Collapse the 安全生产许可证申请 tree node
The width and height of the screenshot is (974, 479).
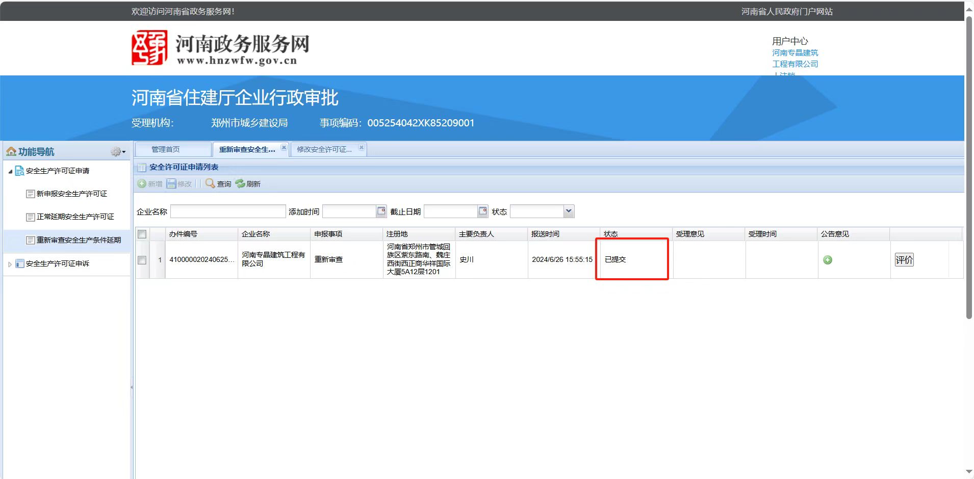click(x=10, y=171)
